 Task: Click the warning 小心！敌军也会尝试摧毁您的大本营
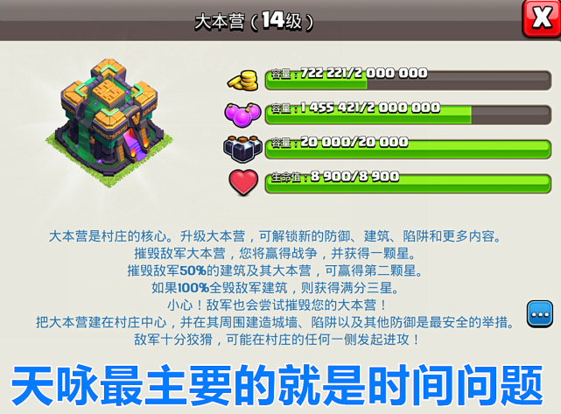coord(277,305)
